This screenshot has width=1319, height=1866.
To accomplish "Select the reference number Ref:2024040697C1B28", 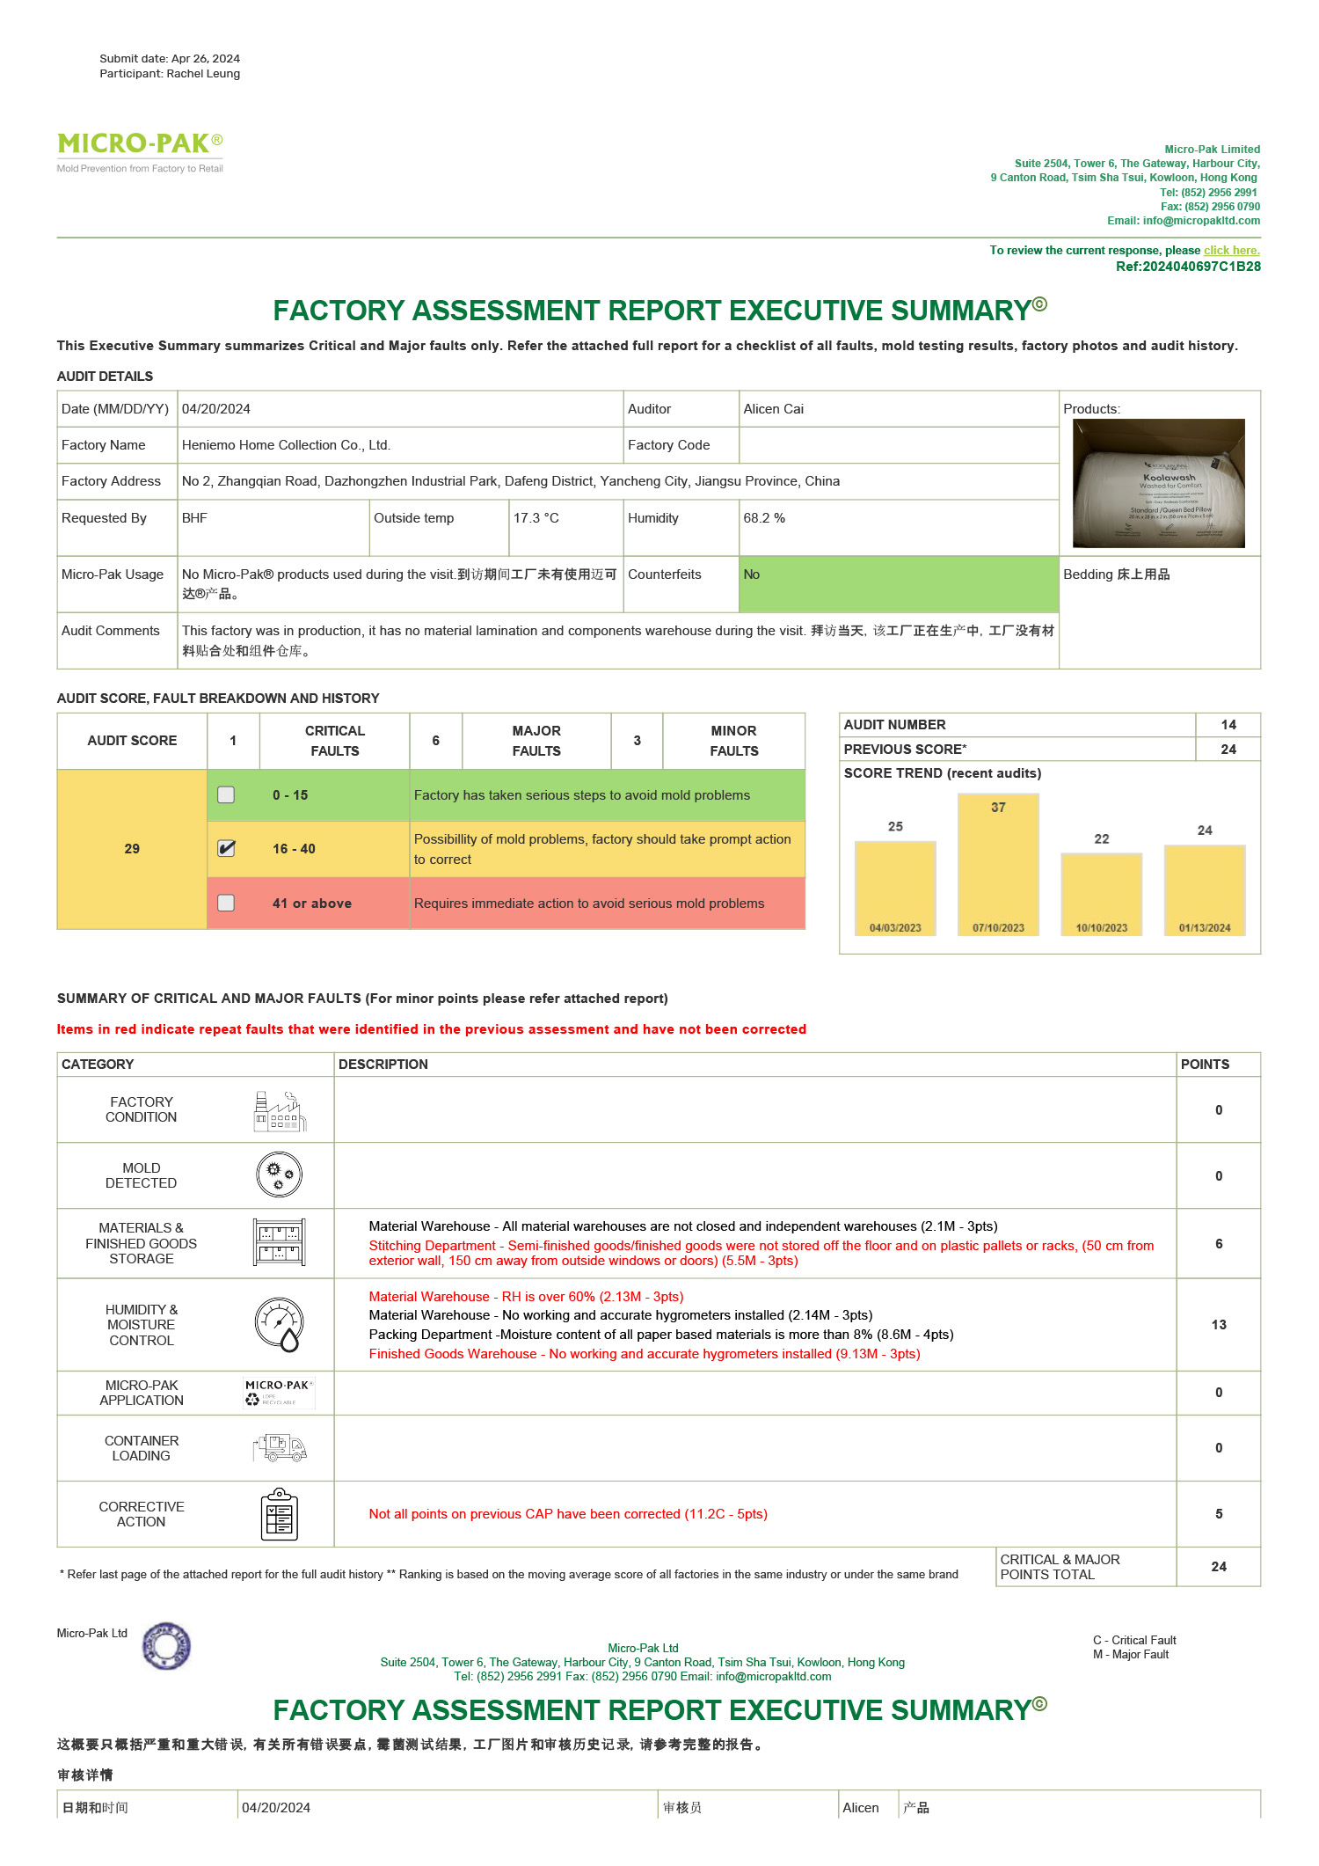I will (1188, 267).
